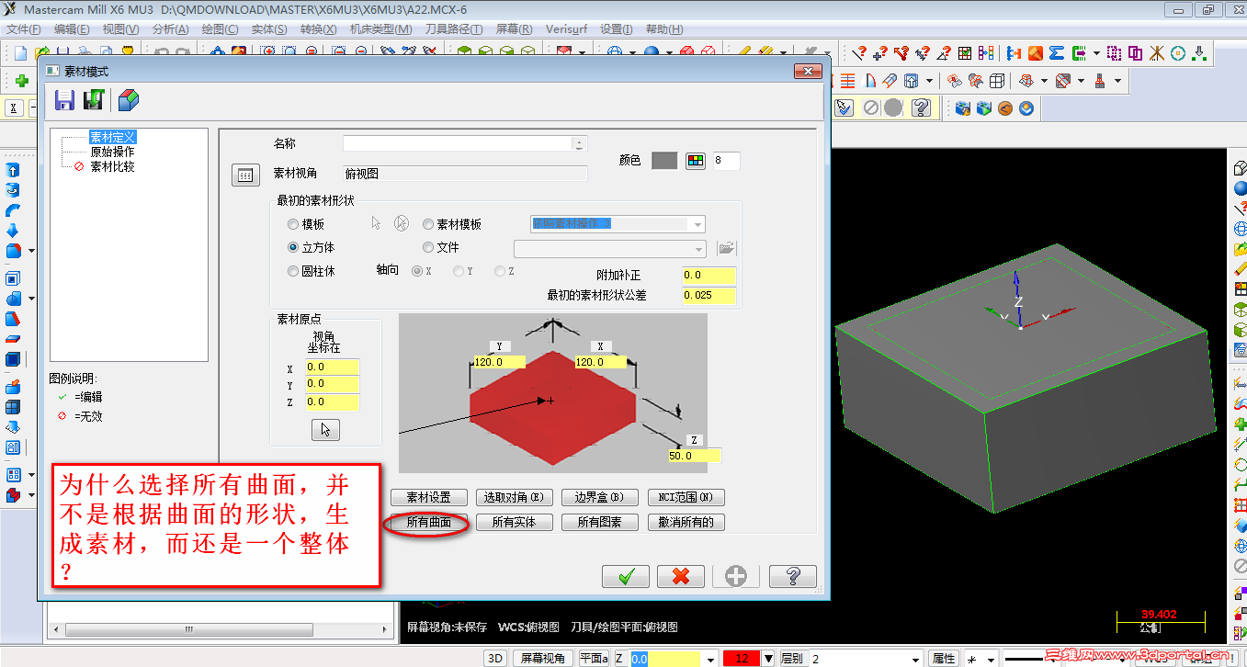Image resolution: width=1247 pixels, height=667 pixels.
Task: Click the 附加补正 value field
Action: [709, 275]
